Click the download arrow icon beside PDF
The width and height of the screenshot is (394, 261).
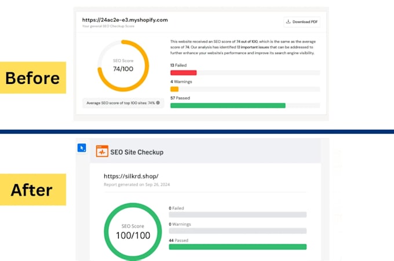(288, 21)
